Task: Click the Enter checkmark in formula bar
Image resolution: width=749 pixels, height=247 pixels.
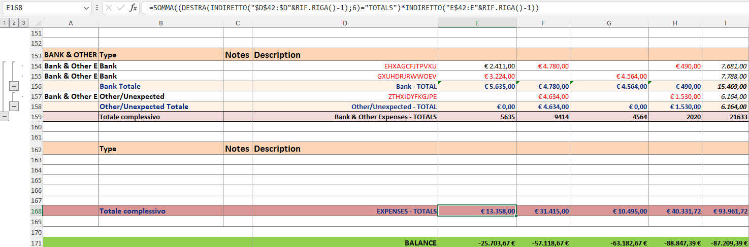Action: click(120, 8)
